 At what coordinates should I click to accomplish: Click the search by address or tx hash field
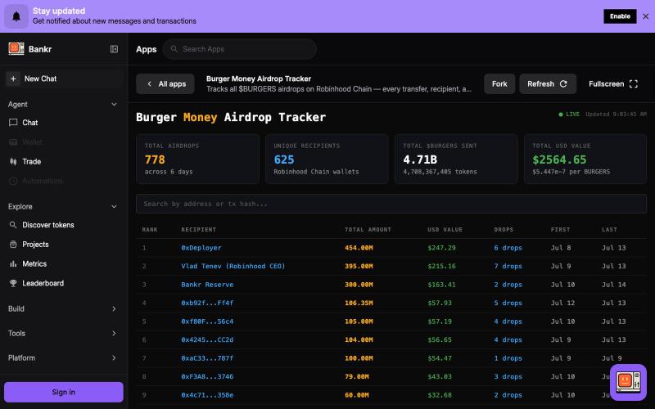391,204
